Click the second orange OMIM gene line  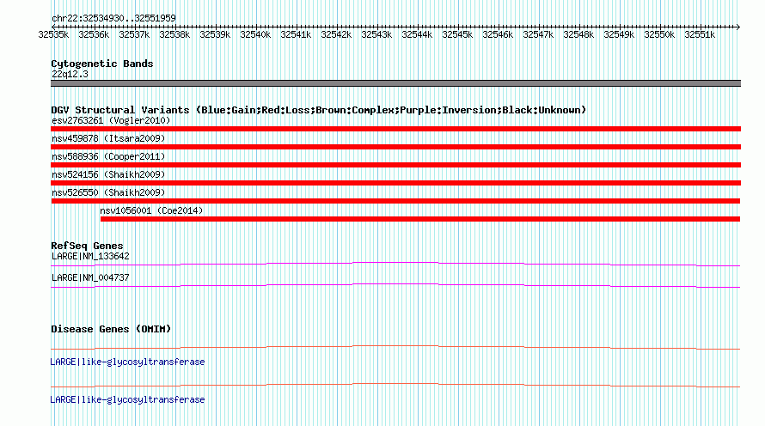click(395, 385)
